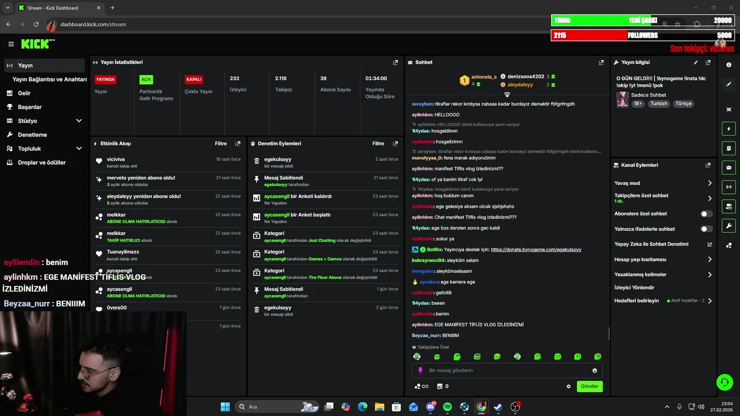Pop out the Kanal Eylemleri panel
The height and width of the screenshot is (416, 740).
coord(708,165)
